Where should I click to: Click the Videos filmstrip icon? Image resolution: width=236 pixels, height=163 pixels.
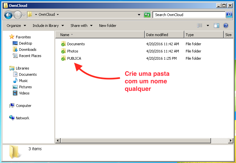(x=15, y=93)
